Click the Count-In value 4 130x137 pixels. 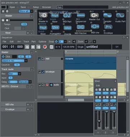click(x=17, y=65)
